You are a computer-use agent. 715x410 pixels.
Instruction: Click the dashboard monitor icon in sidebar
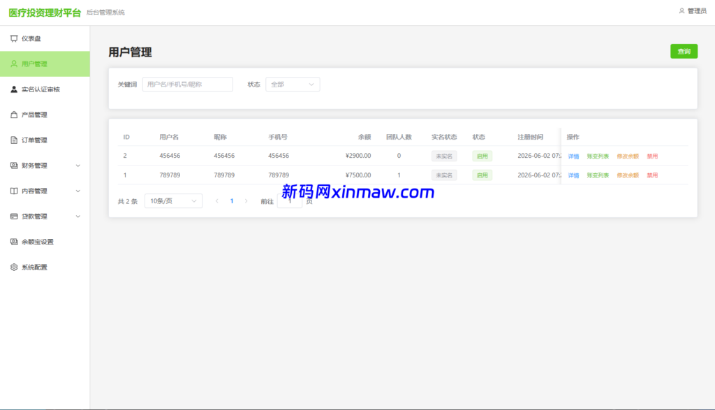14,39
